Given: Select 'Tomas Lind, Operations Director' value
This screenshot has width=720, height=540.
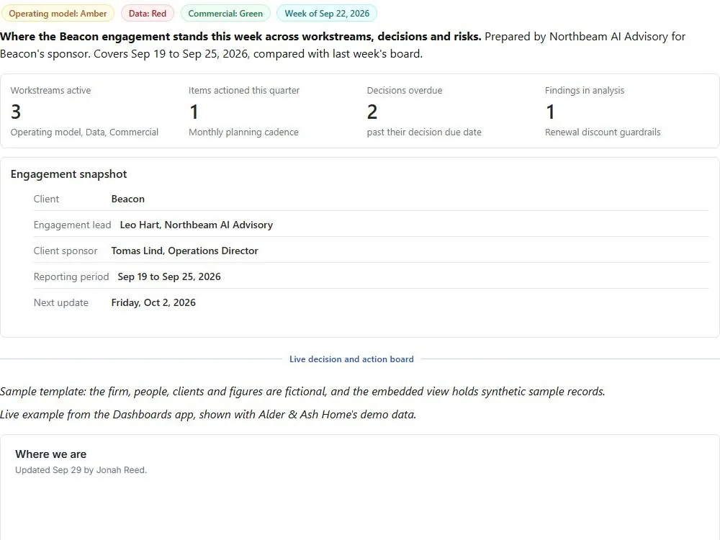Looking at the screenshot, I should (x=184, y=251).
